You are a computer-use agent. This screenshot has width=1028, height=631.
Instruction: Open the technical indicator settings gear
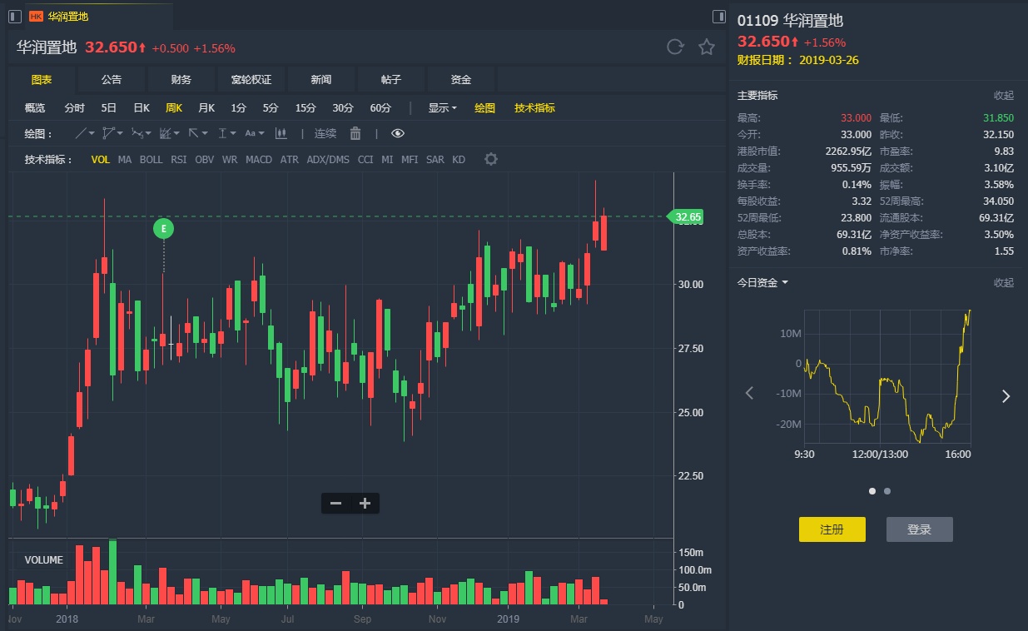(491, 159)
